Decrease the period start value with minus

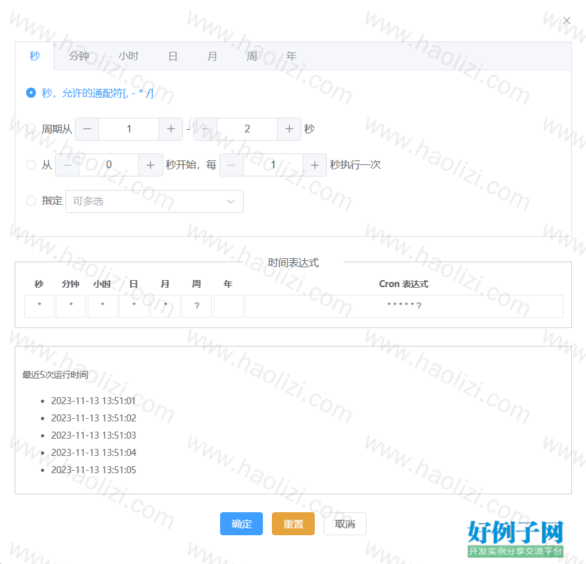87,129
